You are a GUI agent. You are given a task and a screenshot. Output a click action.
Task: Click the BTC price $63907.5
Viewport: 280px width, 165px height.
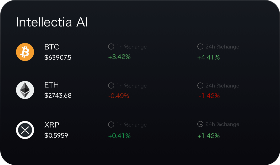[57, 57]
